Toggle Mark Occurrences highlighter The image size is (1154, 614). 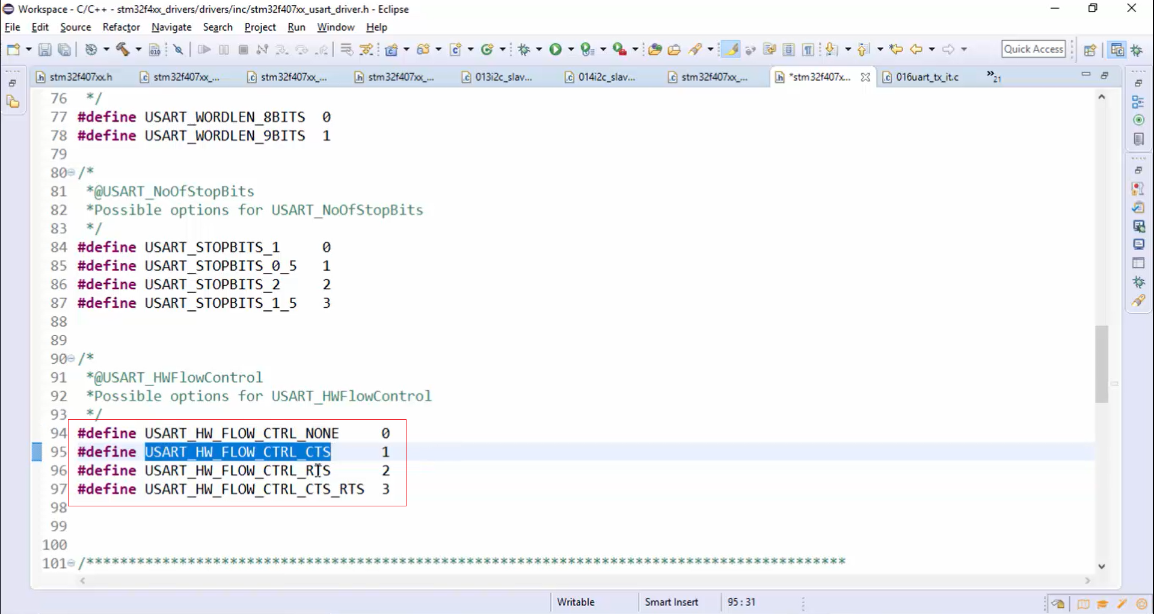(x=731, y=49)
